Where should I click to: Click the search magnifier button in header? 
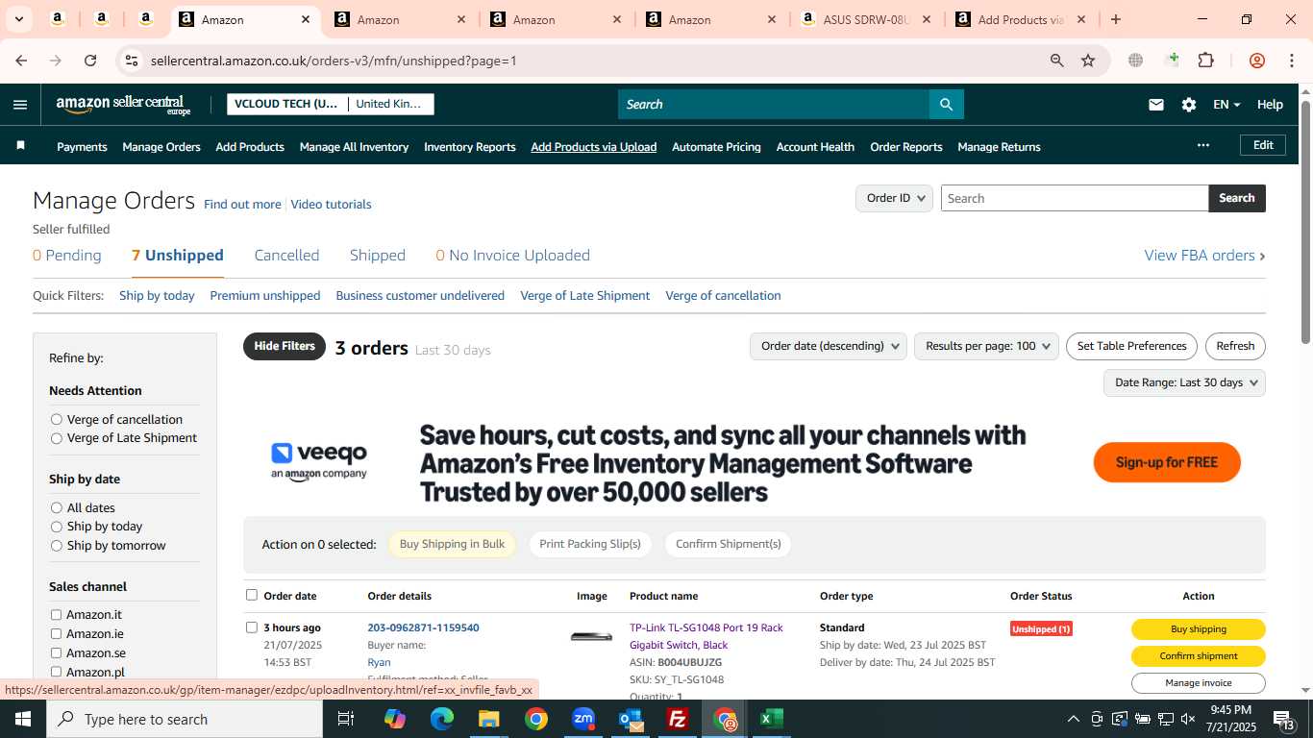tap(946, 105)
